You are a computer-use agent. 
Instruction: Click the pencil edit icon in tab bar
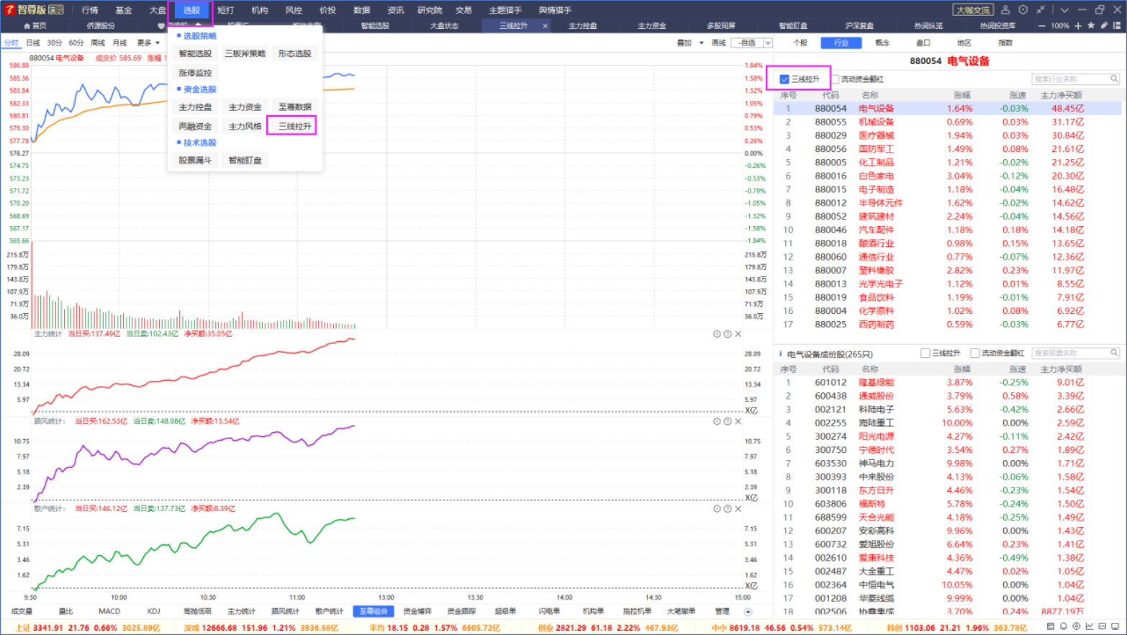[1104, 25]
